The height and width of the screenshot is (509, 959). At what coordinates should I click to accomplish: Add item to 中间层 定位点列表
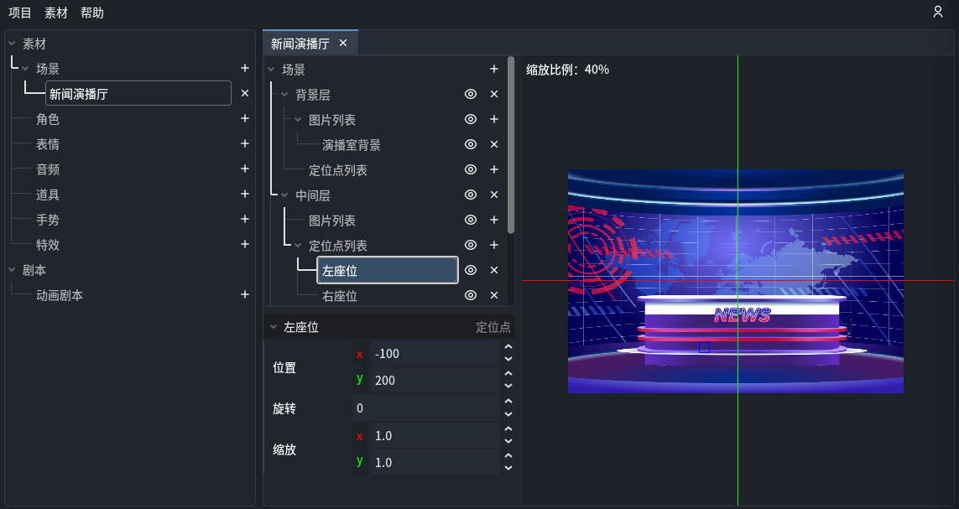(494, 245)
